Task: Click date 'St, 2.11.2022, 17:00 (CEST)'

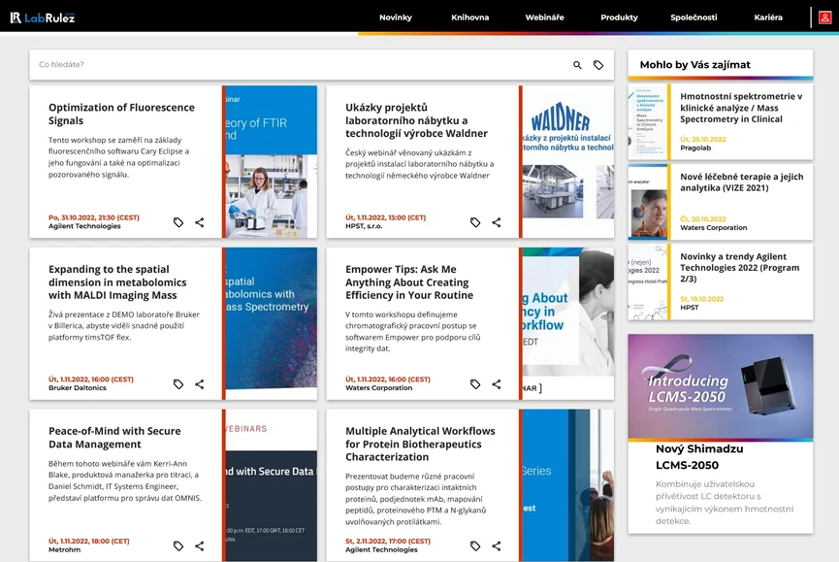Action: click(387, 541)
